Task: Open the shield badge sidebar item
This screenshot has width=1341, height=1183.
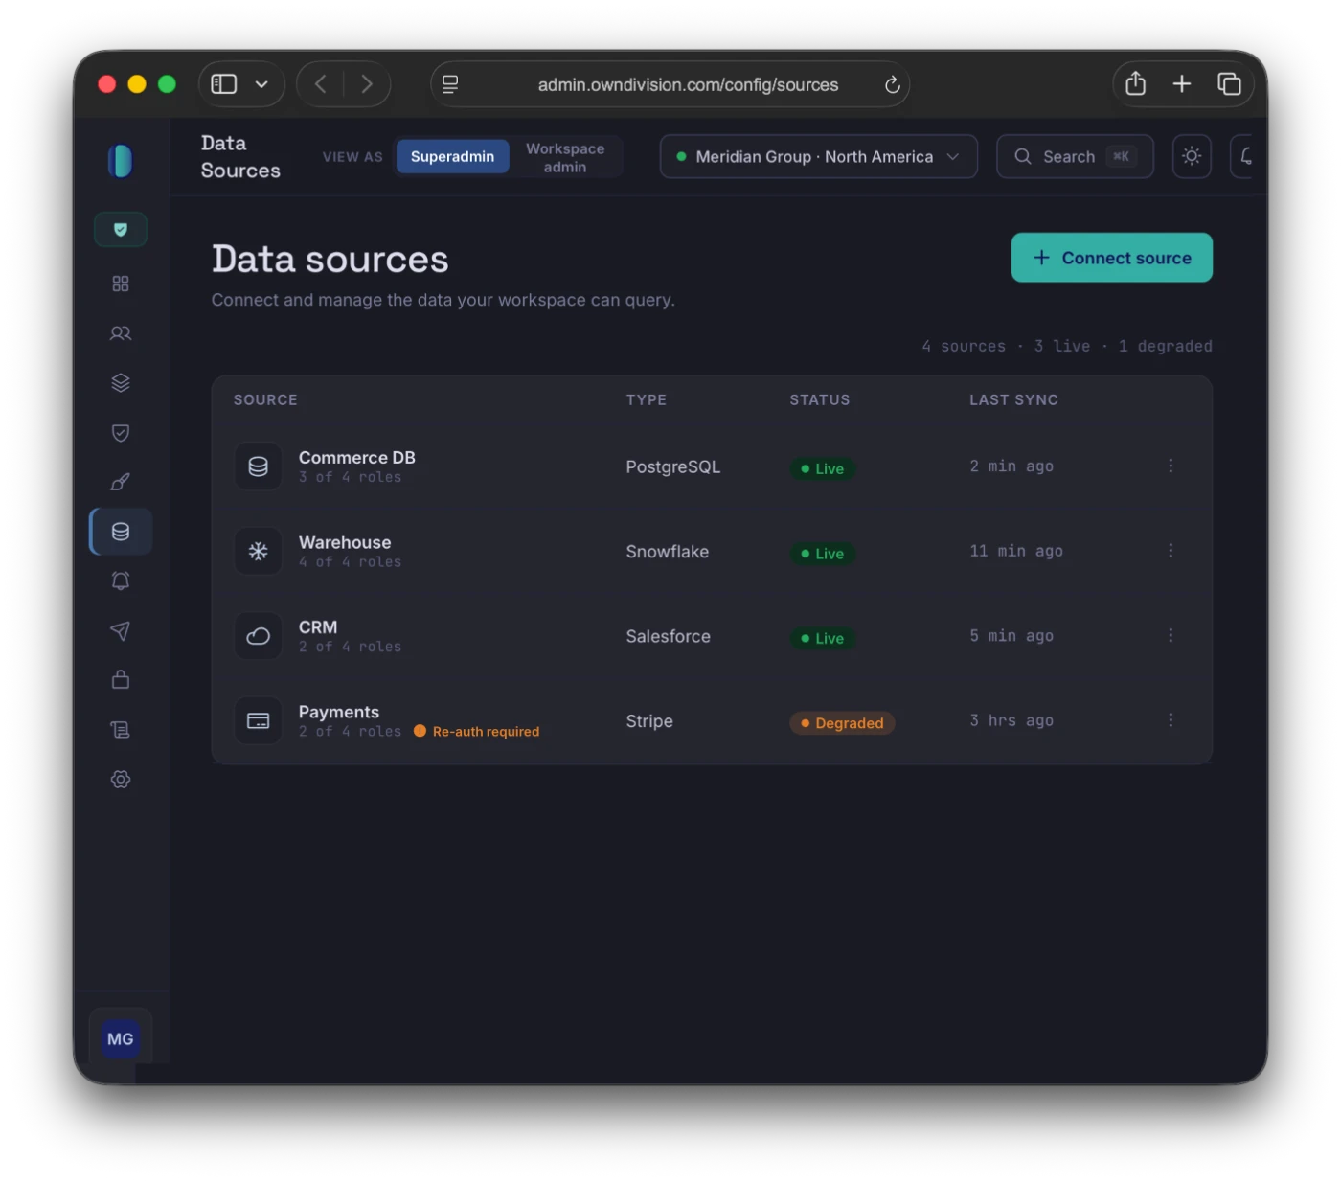Action: tap(121, 230)
